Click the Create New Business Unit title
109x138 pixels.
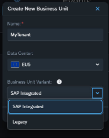[38, 9]
